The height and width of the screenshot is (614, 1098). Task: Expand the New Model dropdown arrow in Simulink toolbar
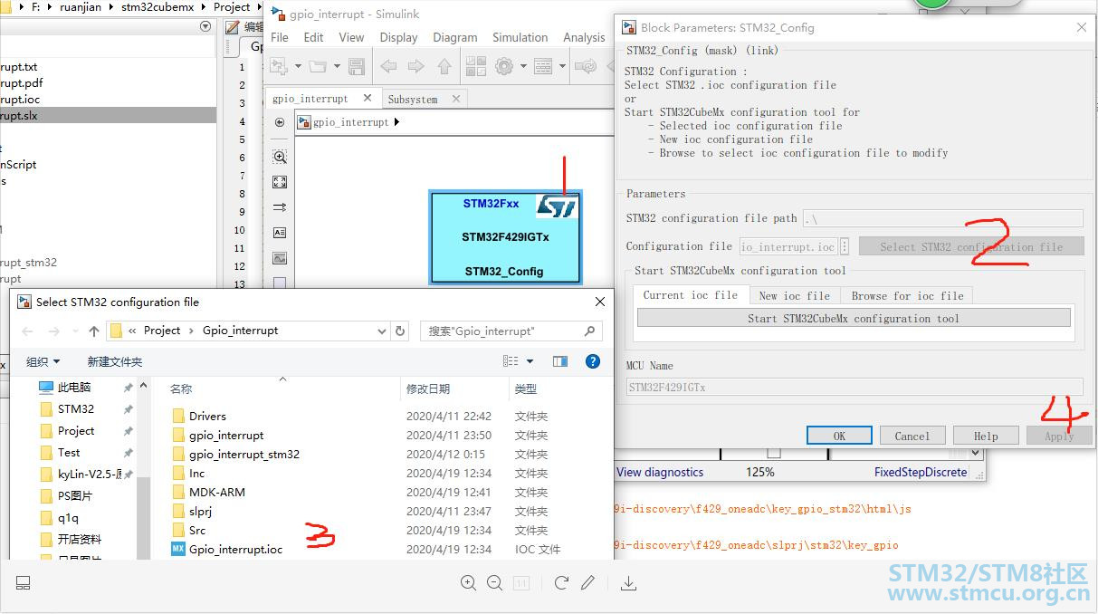(297, 66)
